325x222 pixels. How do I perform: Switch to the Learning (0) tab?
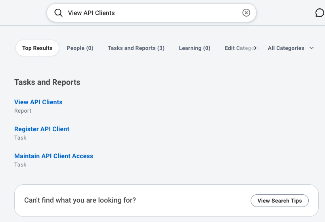195,48
